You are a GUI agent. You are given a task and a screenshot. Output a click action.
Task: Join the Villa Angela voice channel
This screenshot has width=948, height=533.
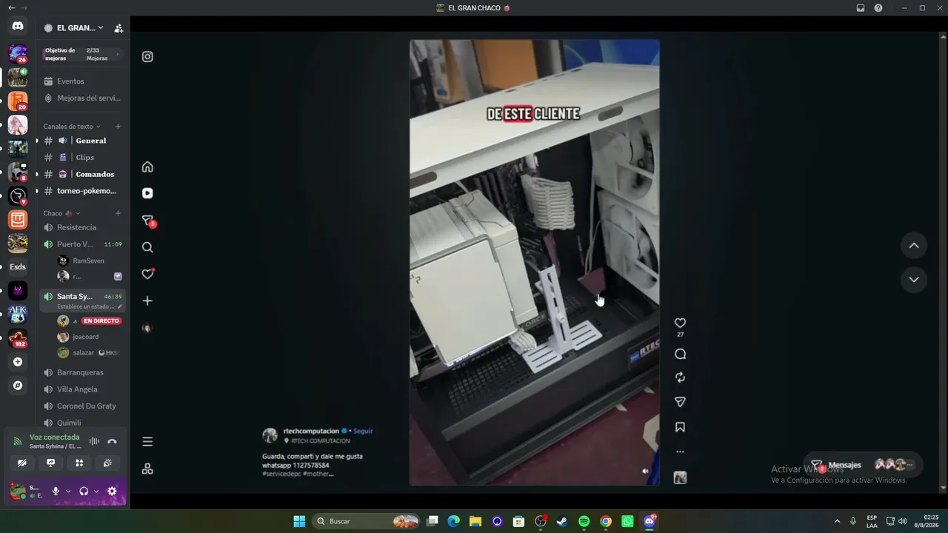click(81, 389)
